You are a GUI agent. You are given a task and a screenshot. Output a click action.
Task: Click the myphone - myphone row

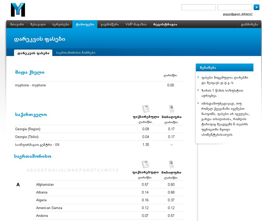99,85
